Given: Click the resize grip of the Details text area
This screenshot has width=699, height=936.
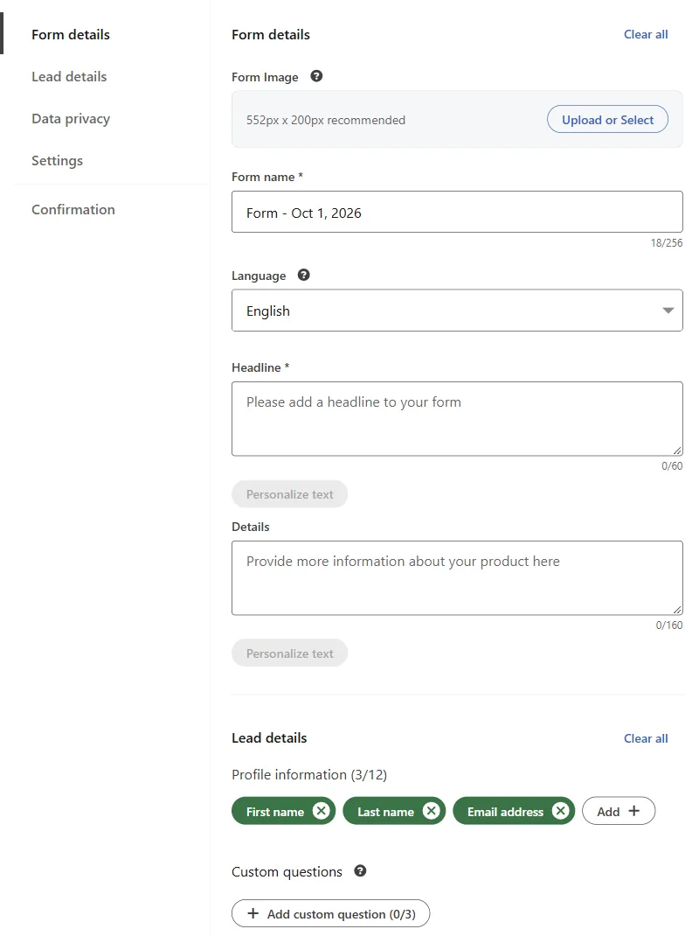Looking at the screenshot, I should pos(677,610).
